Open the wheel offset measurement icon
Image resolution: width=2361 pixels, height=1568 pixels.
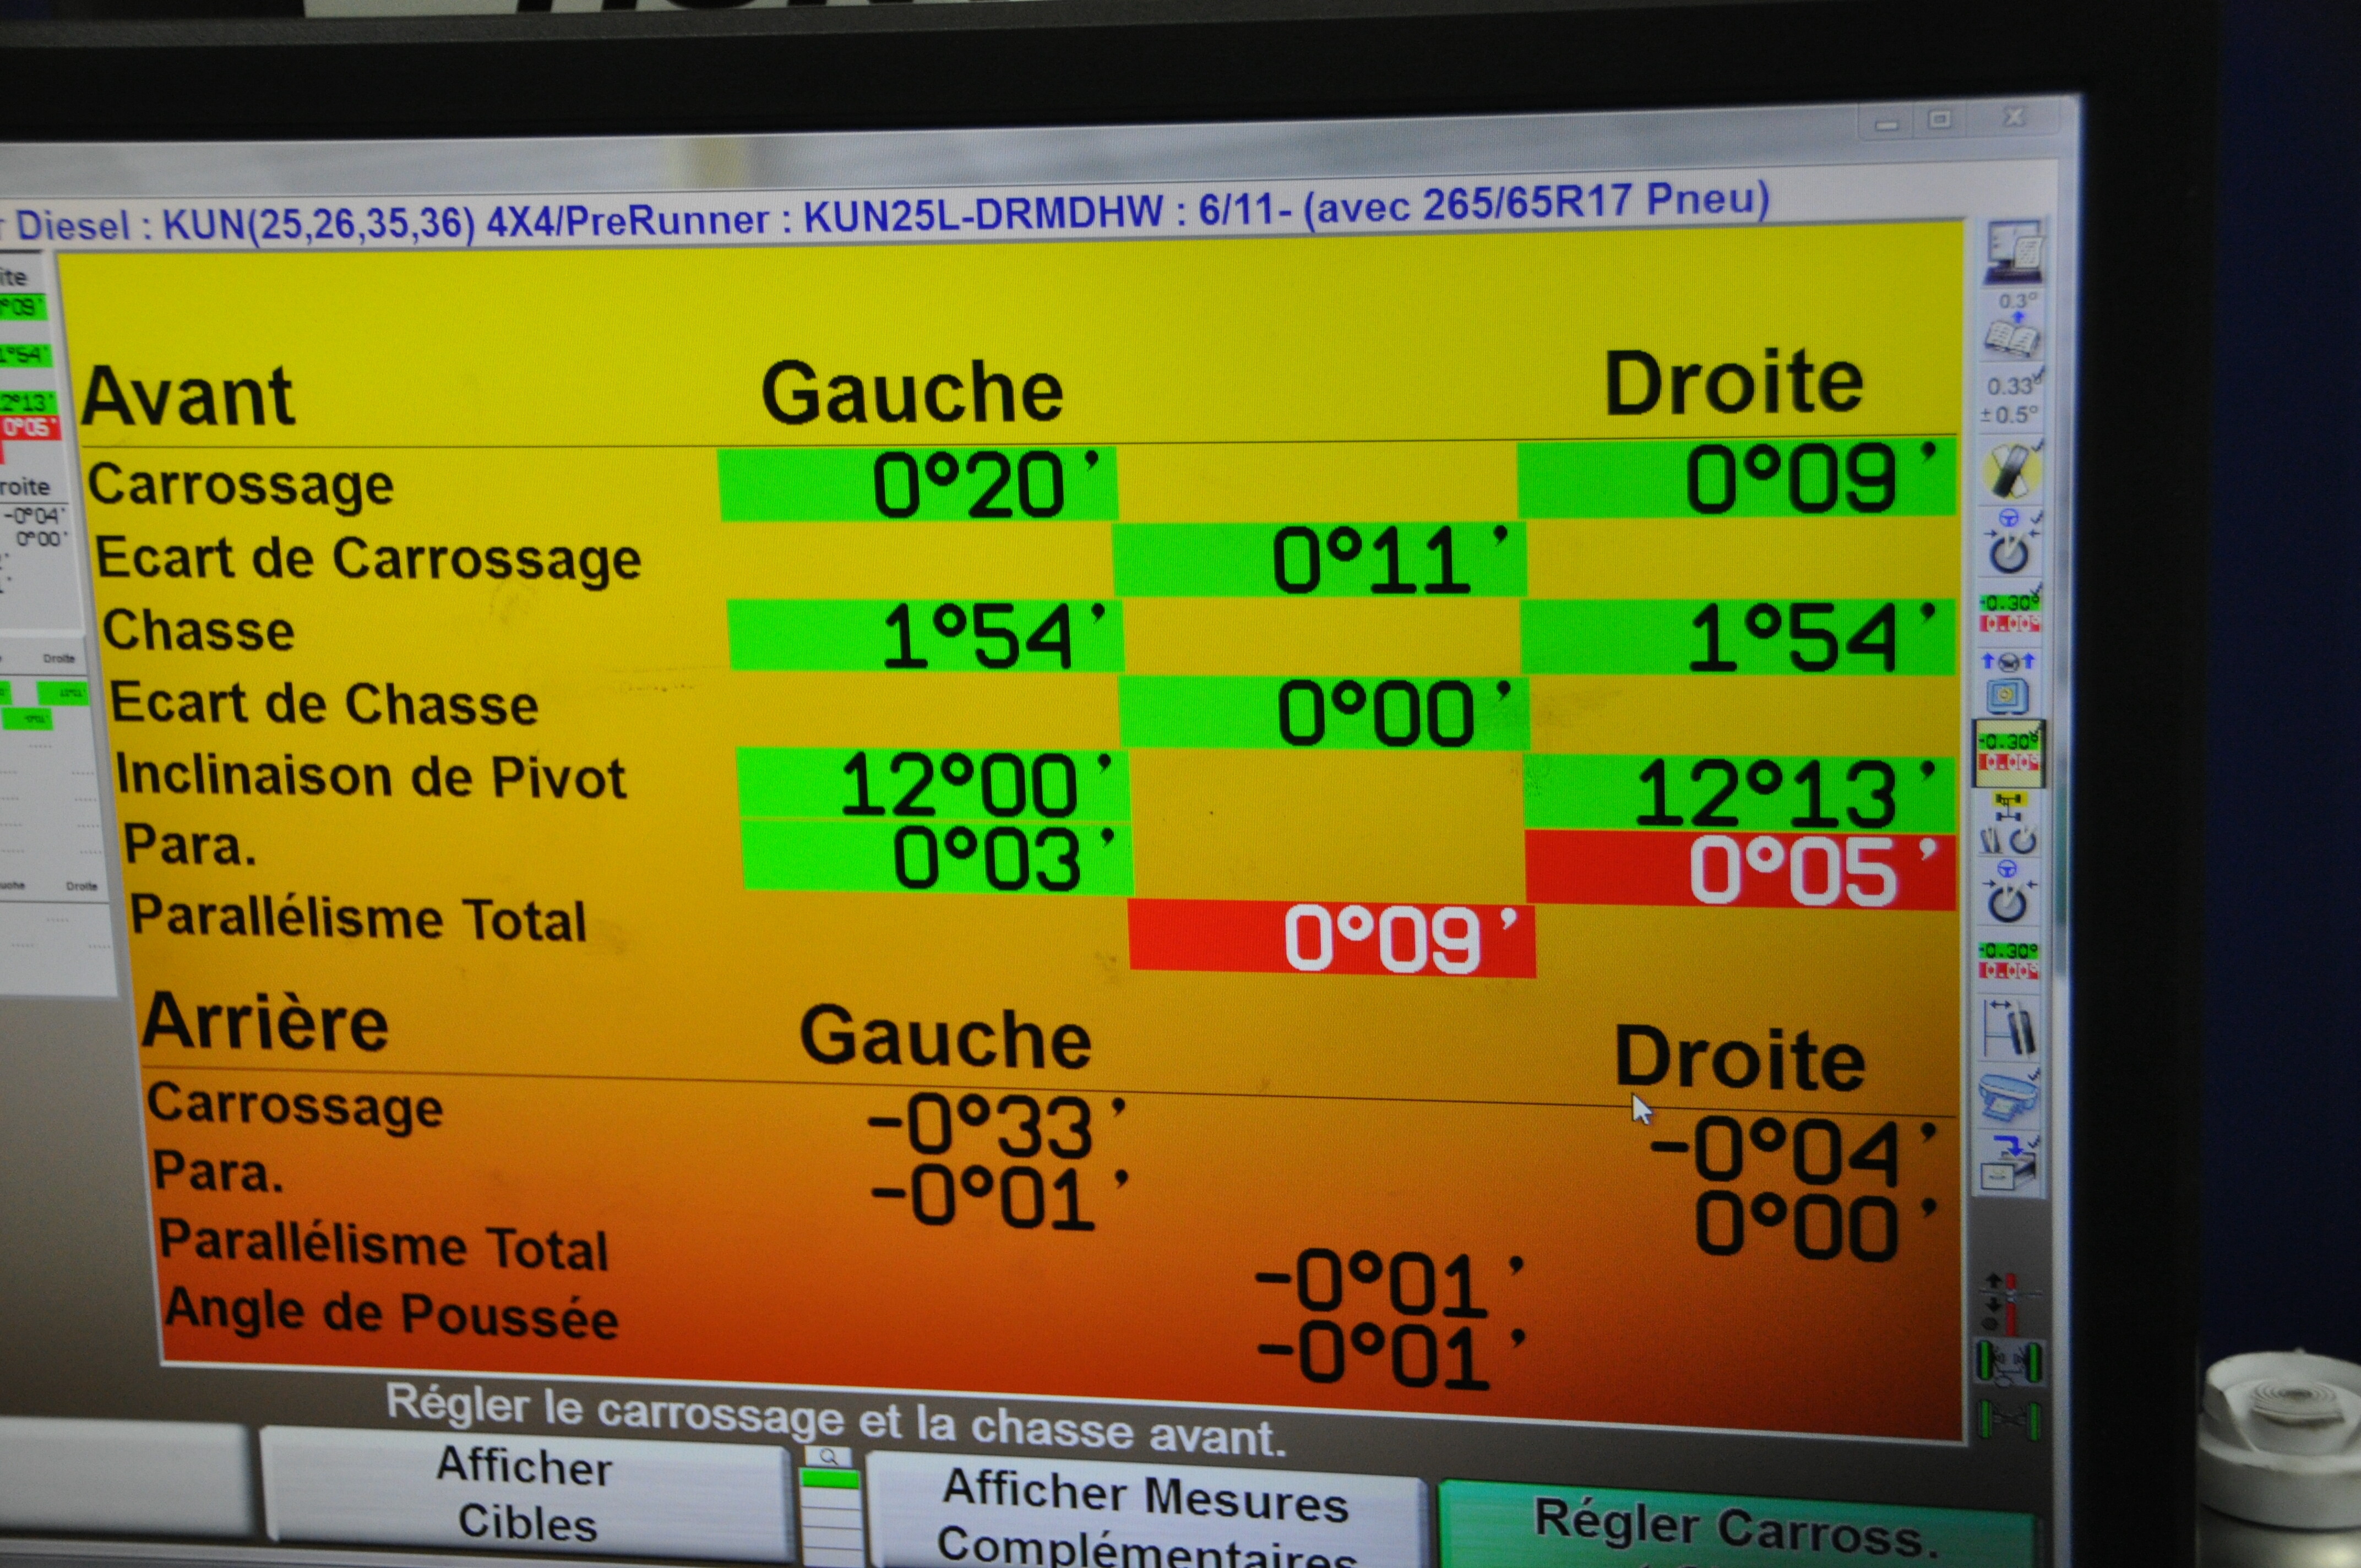[x=2010, y=1029]
